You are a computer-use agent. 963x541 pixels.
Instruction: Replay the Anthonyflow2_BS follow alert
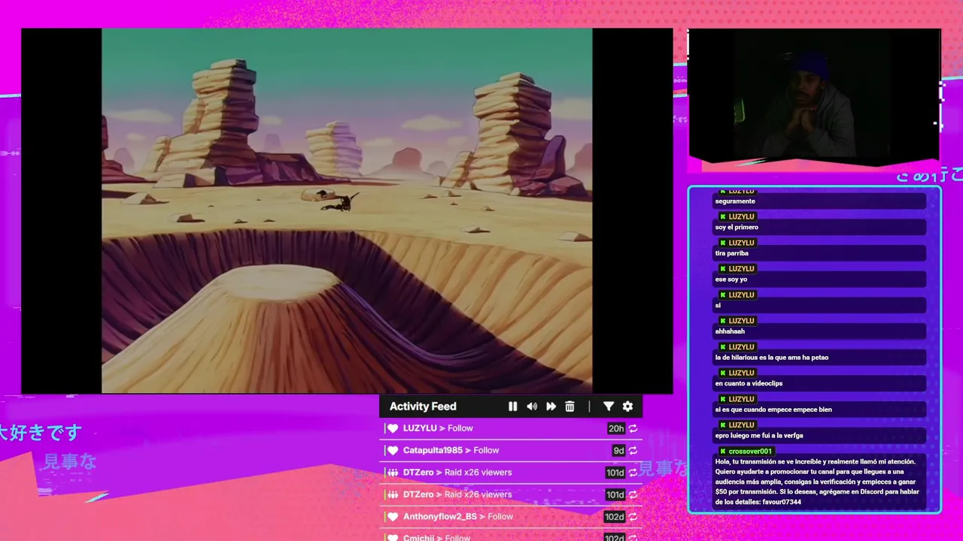click(633, 517)
